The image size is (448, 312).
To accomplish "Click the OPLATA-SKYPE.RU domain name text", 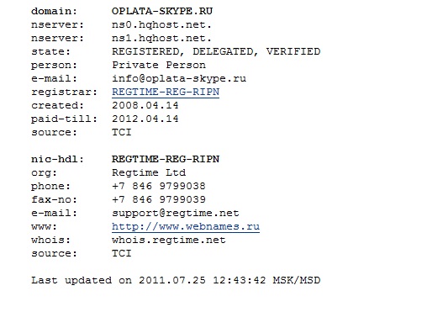I will click(162, 11).
